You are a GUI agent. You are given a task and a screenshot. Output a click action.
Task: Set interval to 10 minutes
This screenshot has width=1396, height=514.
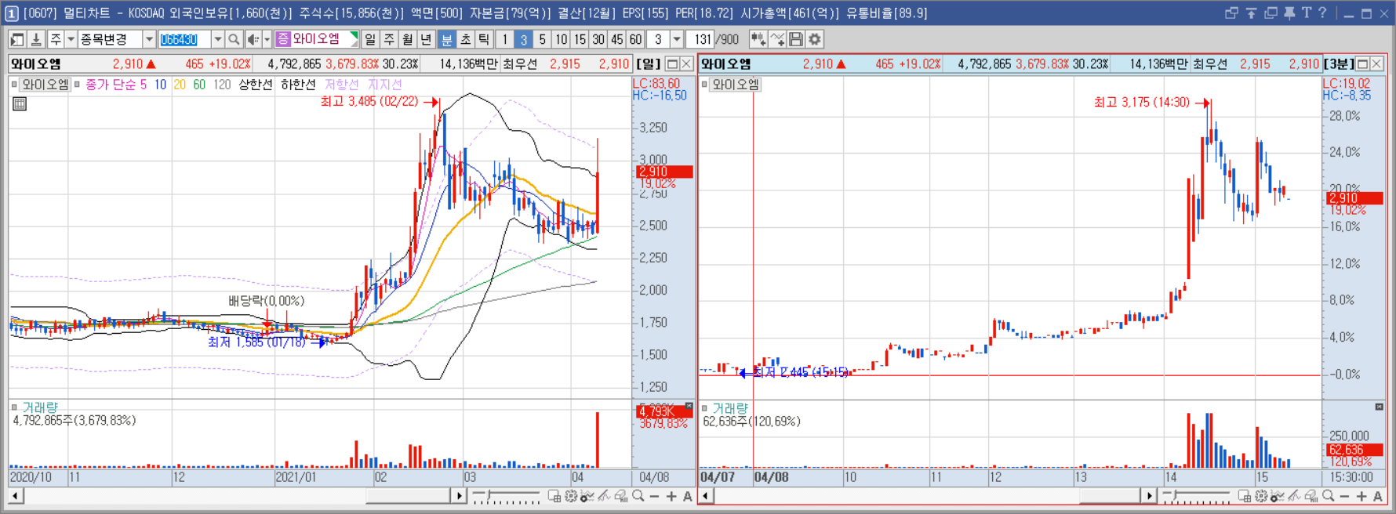(x=561, y=39)
